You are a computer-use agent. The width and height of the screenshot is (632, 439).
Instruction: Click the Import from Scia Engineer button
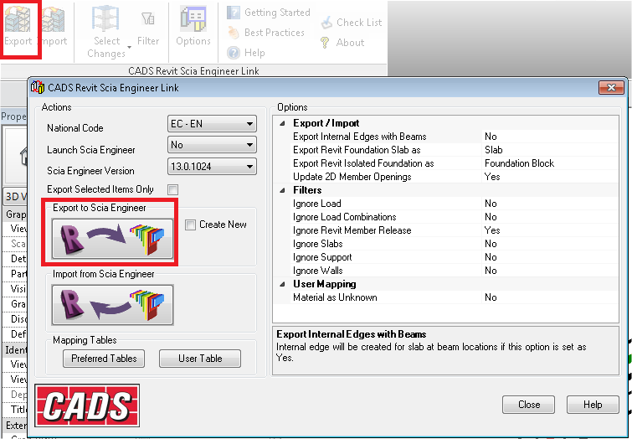[x=112, y=304]
